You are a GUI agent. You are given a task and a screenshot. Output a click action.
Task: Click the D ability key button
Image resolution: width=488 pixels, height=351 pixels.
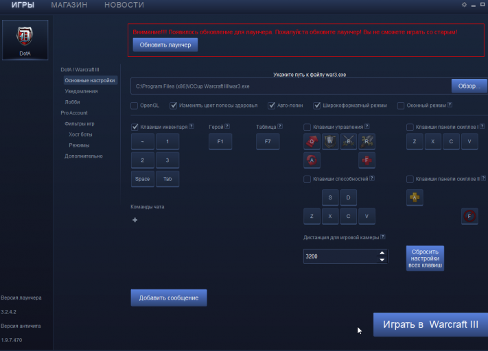pos(348,197)
